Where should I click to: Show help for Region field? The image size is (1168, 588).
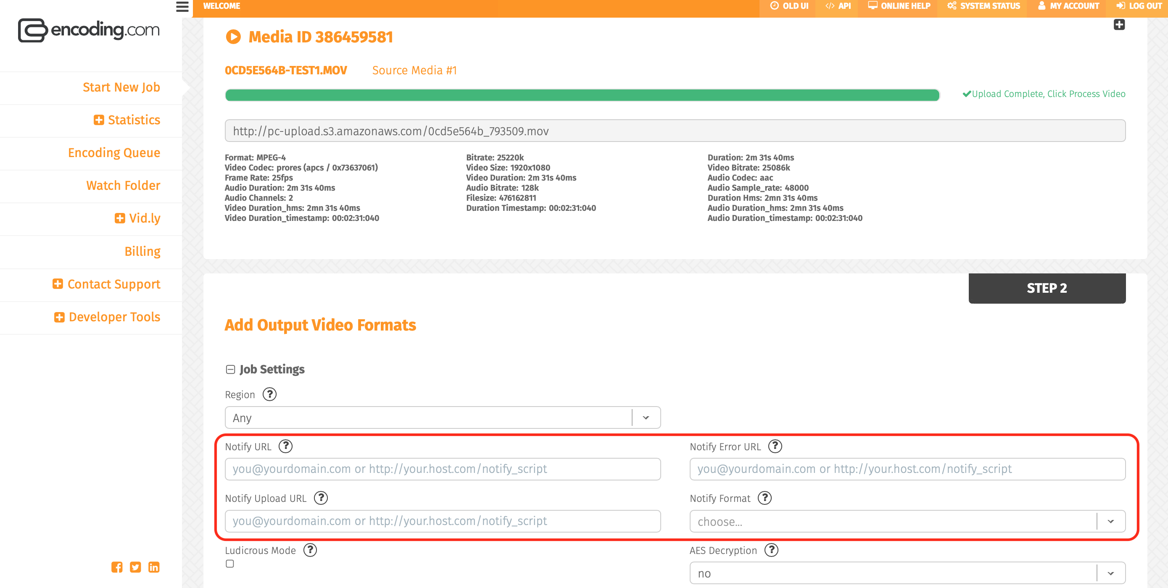tap(270, 394)
